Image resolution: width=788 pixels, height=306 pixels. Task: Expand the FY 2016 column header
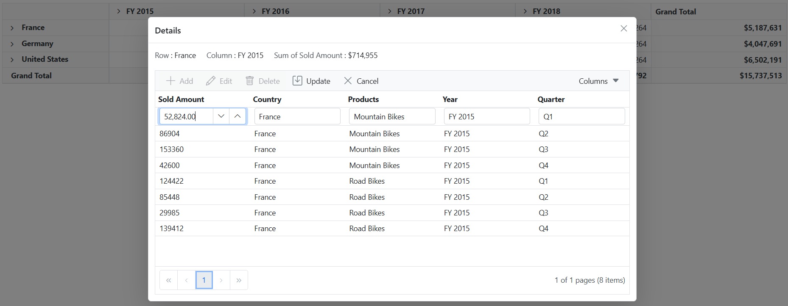pyautogui.click(x=254, y=11)
